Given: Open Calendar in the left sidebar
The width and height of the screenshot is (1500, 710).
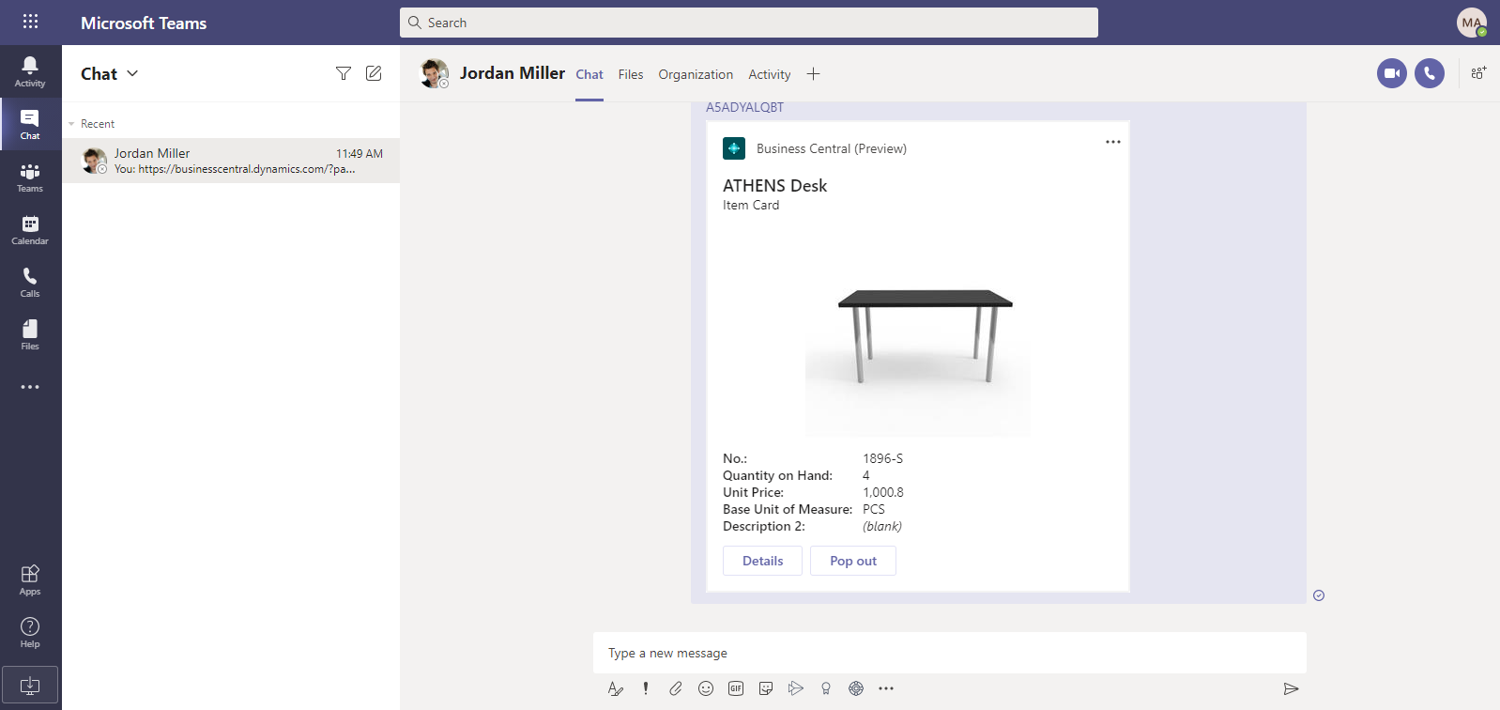Looking at the screenshot, I should pyautogui.click(x=30, y=229).
